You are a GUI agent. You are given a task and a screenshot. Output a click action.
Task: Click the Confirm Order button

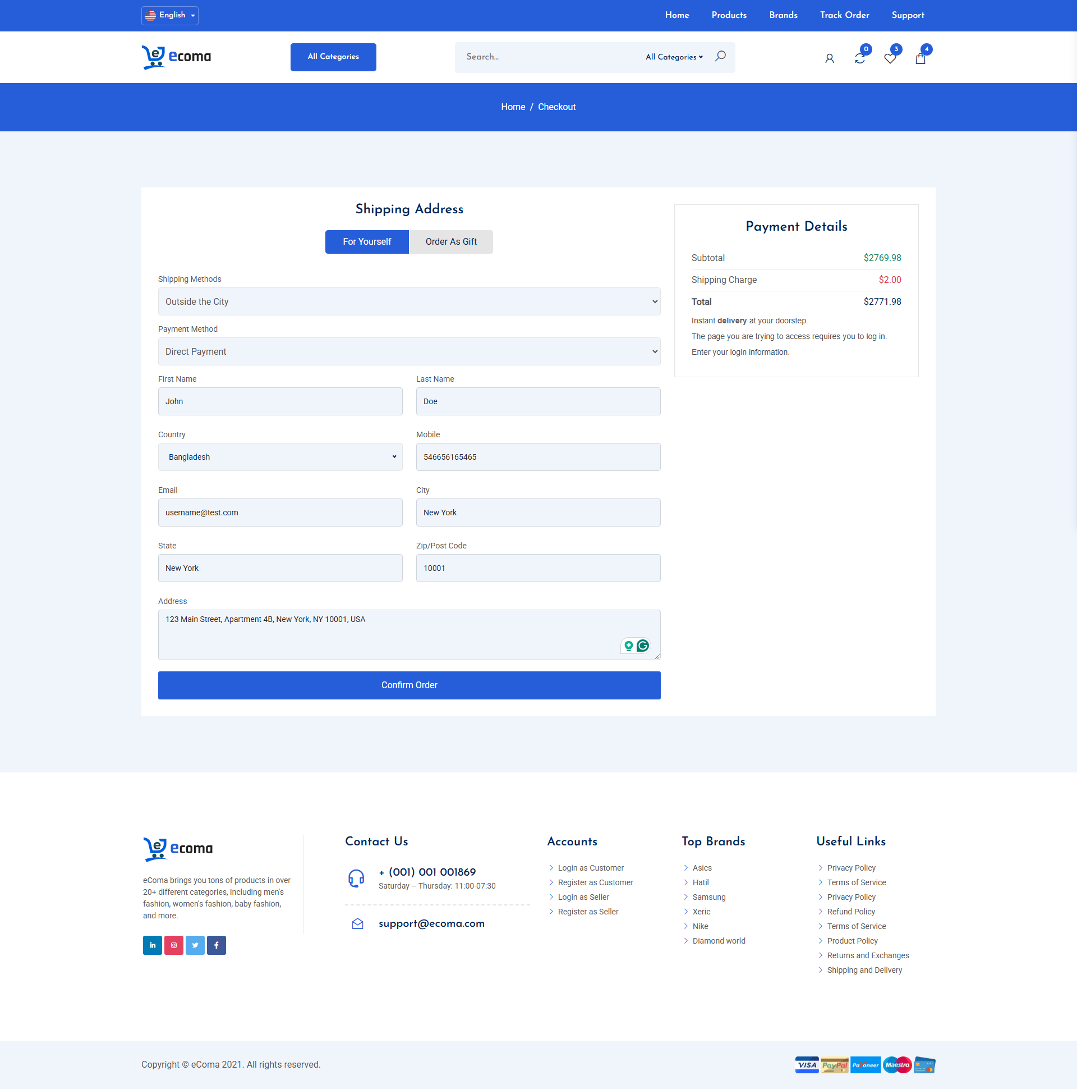coord(409,685)
